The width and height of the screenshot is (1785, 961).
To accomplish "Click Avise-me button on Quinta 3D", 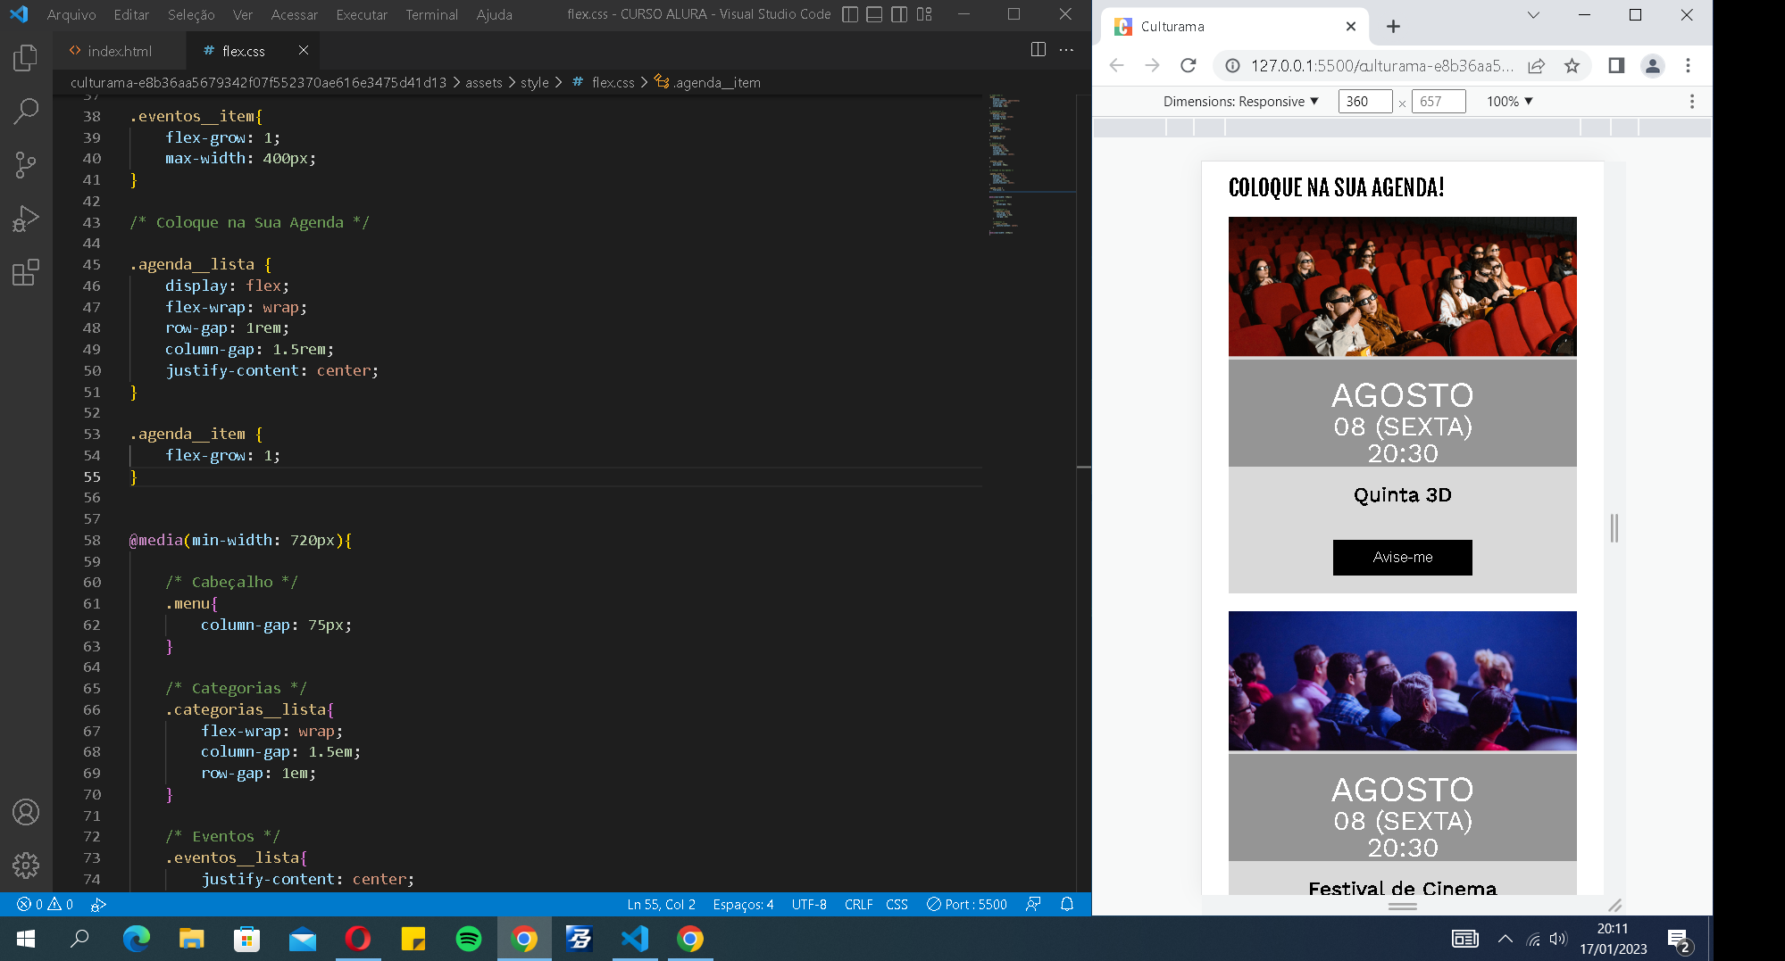I will (x=1402, y=557).
